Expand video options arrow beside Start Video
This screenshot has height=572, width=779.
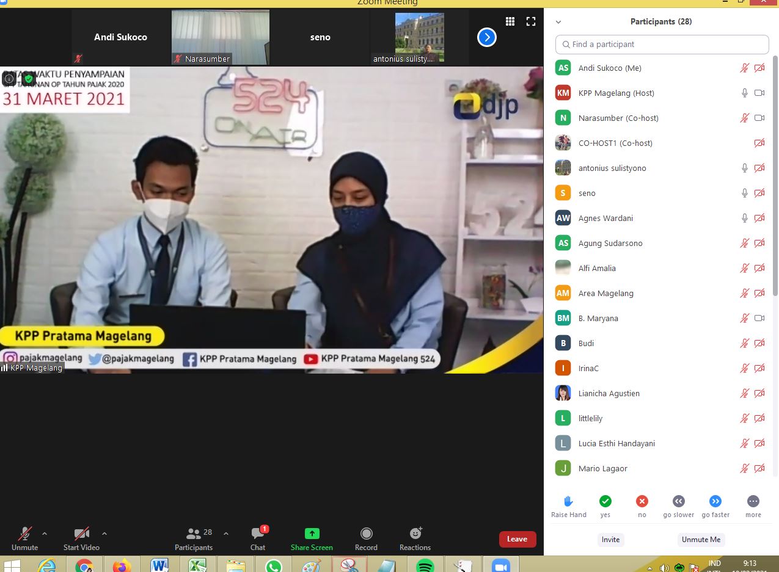click(x=104, y=534)
